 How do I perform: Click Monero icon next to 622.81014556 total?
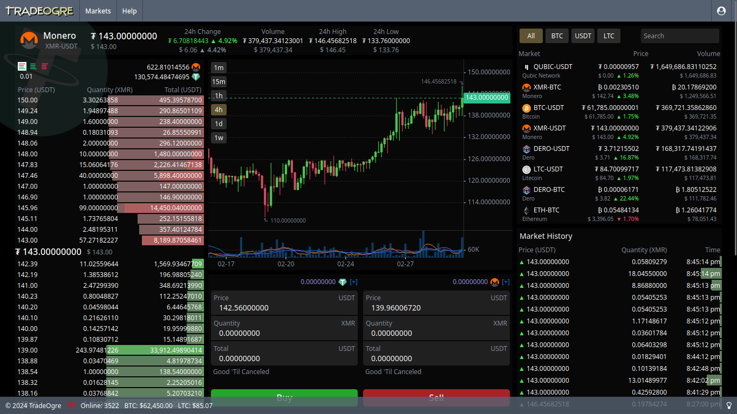coord(196,67)
